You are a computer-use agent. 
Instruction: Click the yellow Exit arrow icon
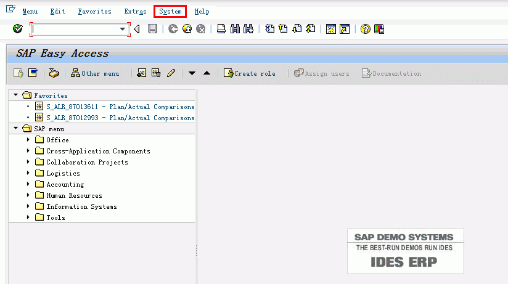coord(187,29)
